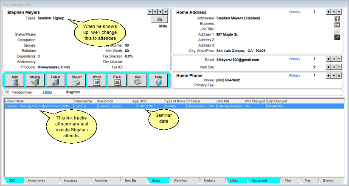Image resolution: width=349 pixels, height=186 pixels.
Task: Switch to the Diagram perspective
Action: coord(73,92)
